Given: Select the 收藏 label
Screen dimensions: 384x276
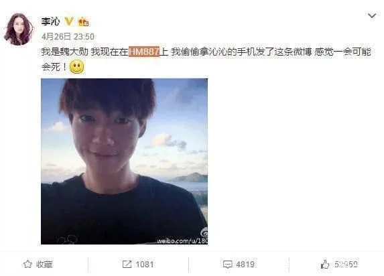Looking at the screenshot, I should [x=44, y=265].
